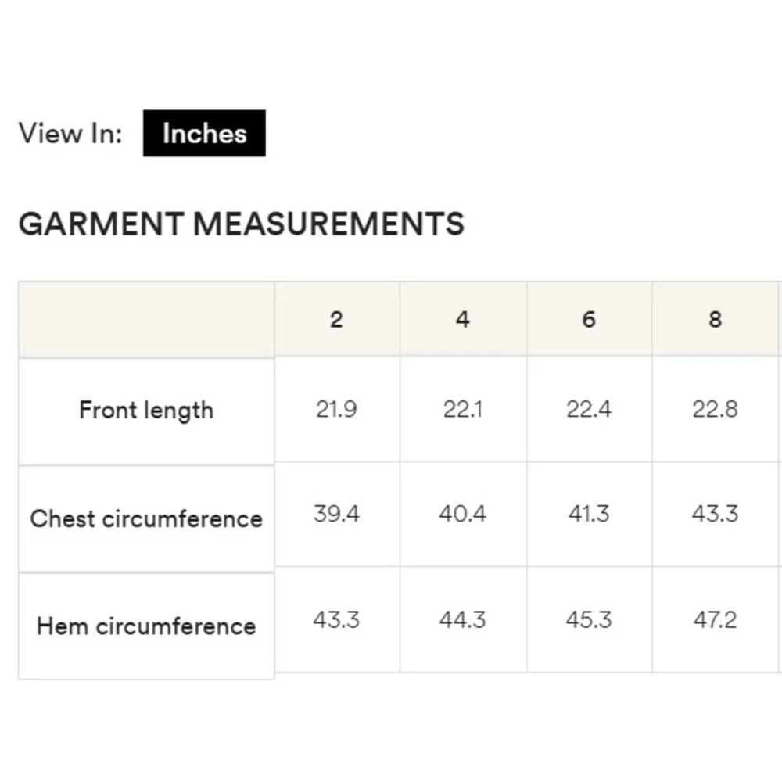Click the 21.9 front length cell

click(336, 409)
